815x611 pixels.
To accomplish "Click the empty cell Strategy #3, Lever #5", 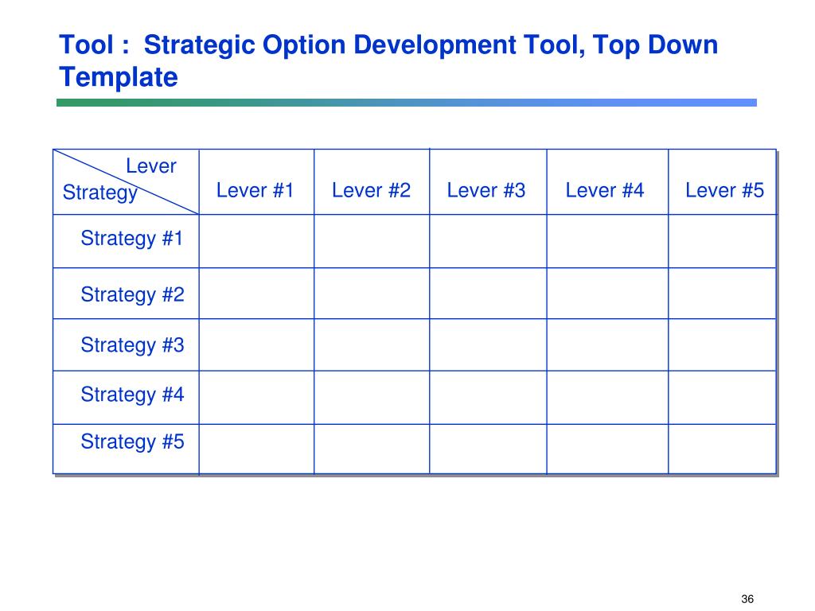I will pyautogui.click(x=722, y=345).
